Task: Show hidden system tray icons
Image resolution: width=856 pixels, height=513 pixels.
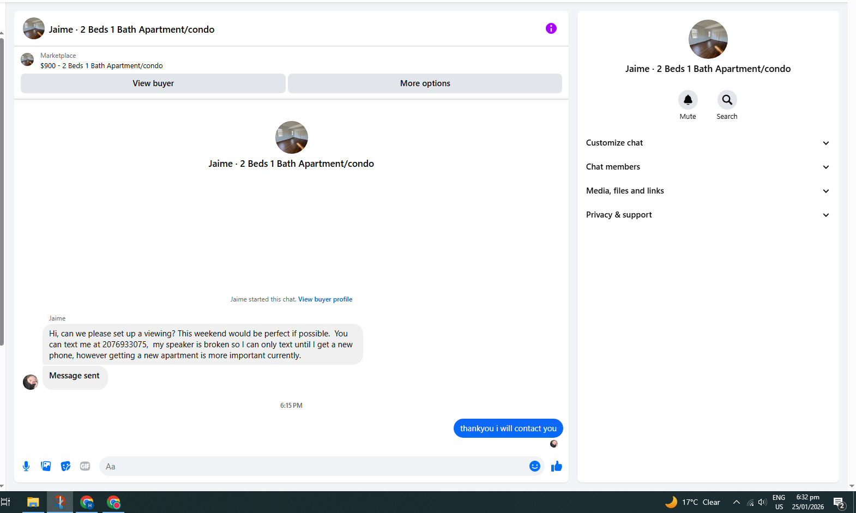Action: point(737,502)
